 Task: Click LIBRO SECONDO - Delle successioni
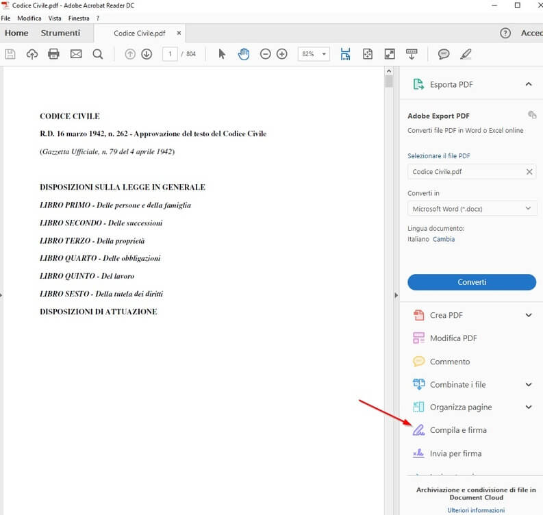click(x=101, y=223)
